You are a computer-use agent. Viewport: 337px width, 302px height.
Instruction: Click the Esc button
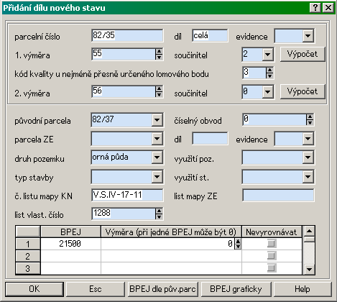click(96, 289)
